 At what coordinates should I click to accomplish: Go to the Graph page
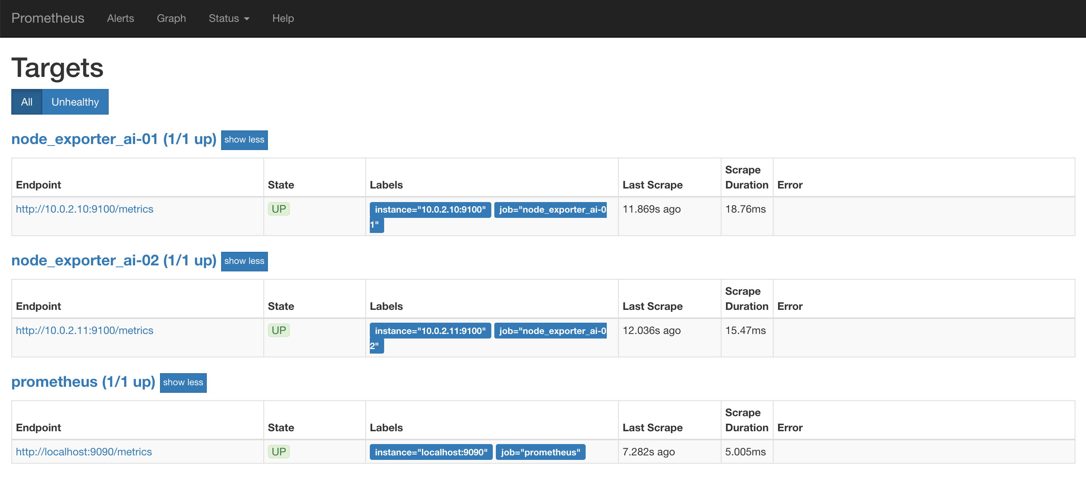171,18
